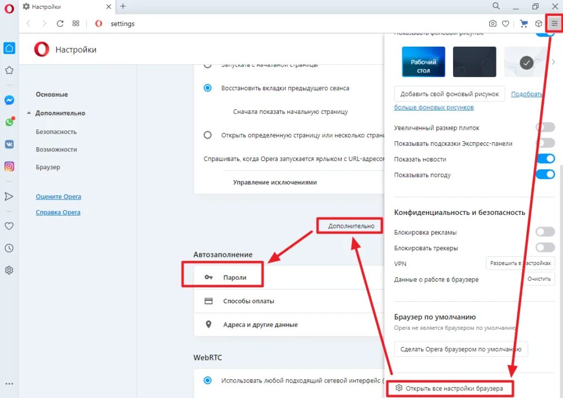This screenshot has height=398, width=563.
Task: Open Facebook Messenger from the sidebar
Action: [x=9, y=100]
